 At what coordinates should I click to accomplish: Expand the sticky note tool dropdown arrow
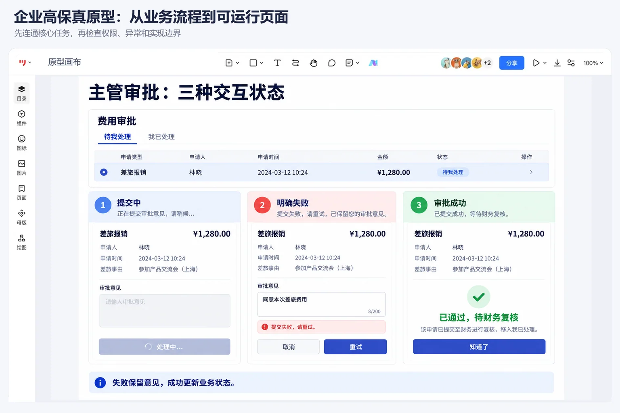click(358, 63)
